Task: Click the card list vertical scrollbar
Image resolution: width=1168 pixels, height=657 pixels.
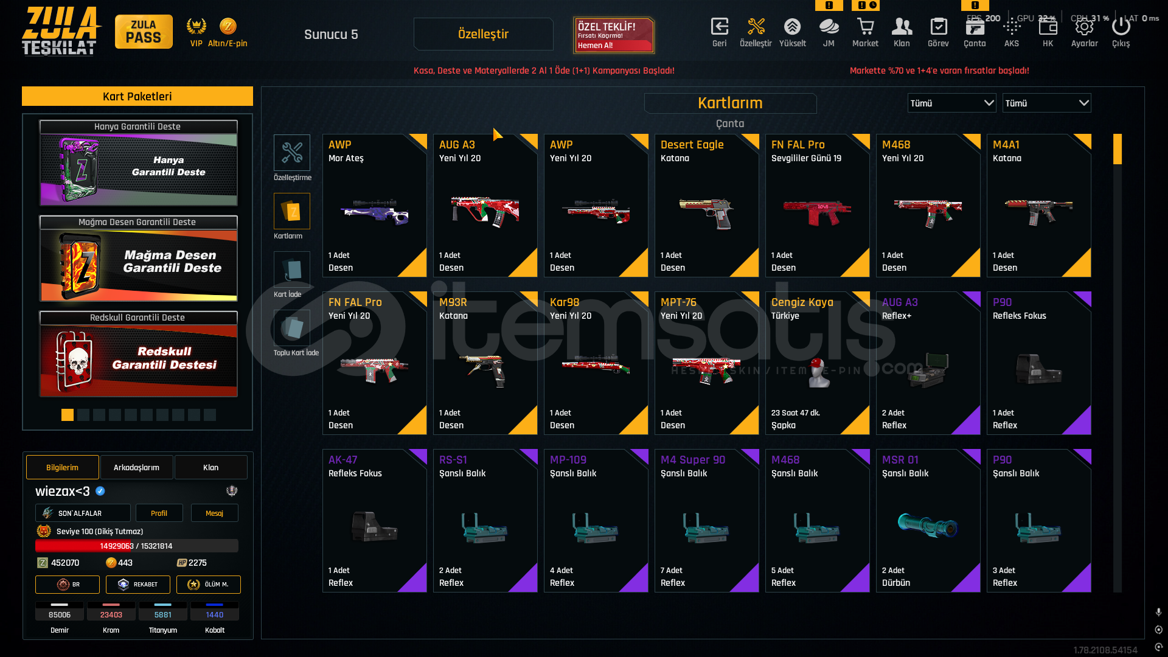Action: 1118,363
